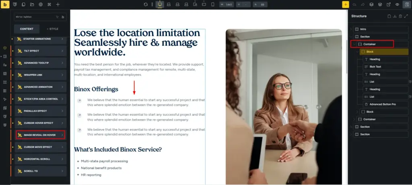Click the yellow add element plus button
This screenshot has height=185, width=412.
point(346,4)
